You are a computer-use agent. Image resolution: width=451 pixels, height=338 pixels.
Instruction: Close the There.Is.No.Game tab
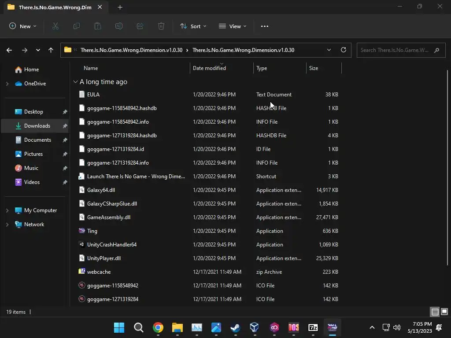100,7
